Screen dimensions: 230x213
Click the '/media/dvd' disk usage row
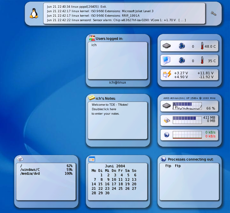pos(46,174)
